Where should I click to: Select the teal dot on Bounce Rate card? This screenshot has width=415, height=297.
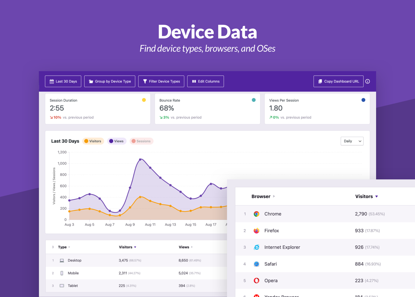254,100
